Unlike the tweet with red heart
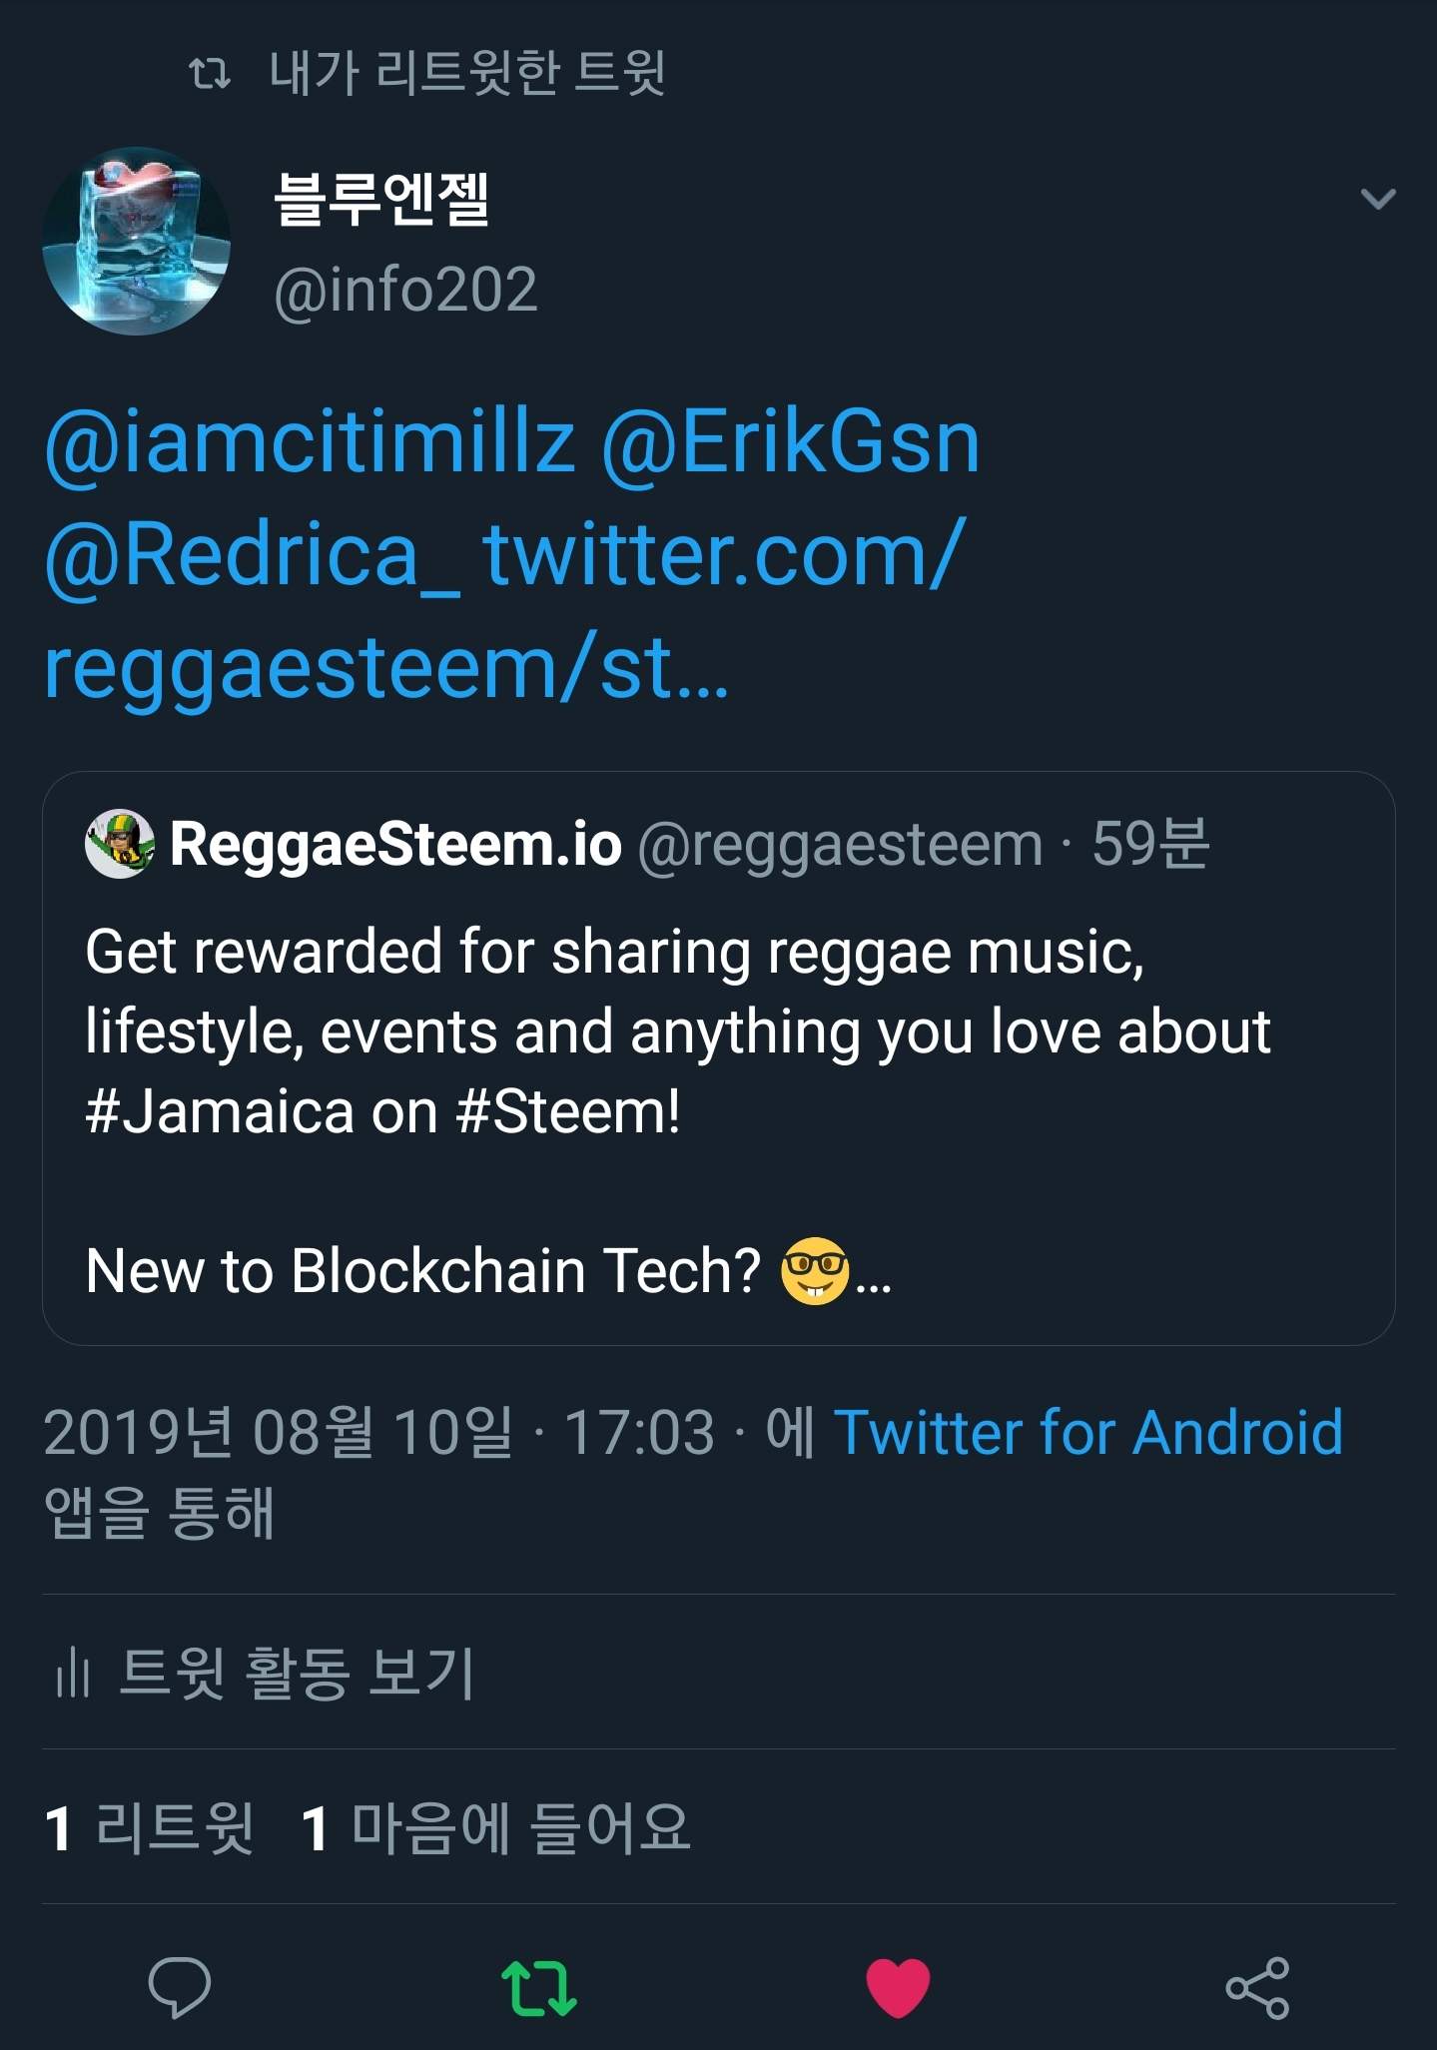 [x=898, y=1987]
